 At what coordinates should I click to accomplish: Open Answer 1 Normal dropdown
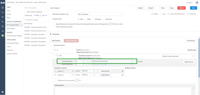tap(89, 71)
